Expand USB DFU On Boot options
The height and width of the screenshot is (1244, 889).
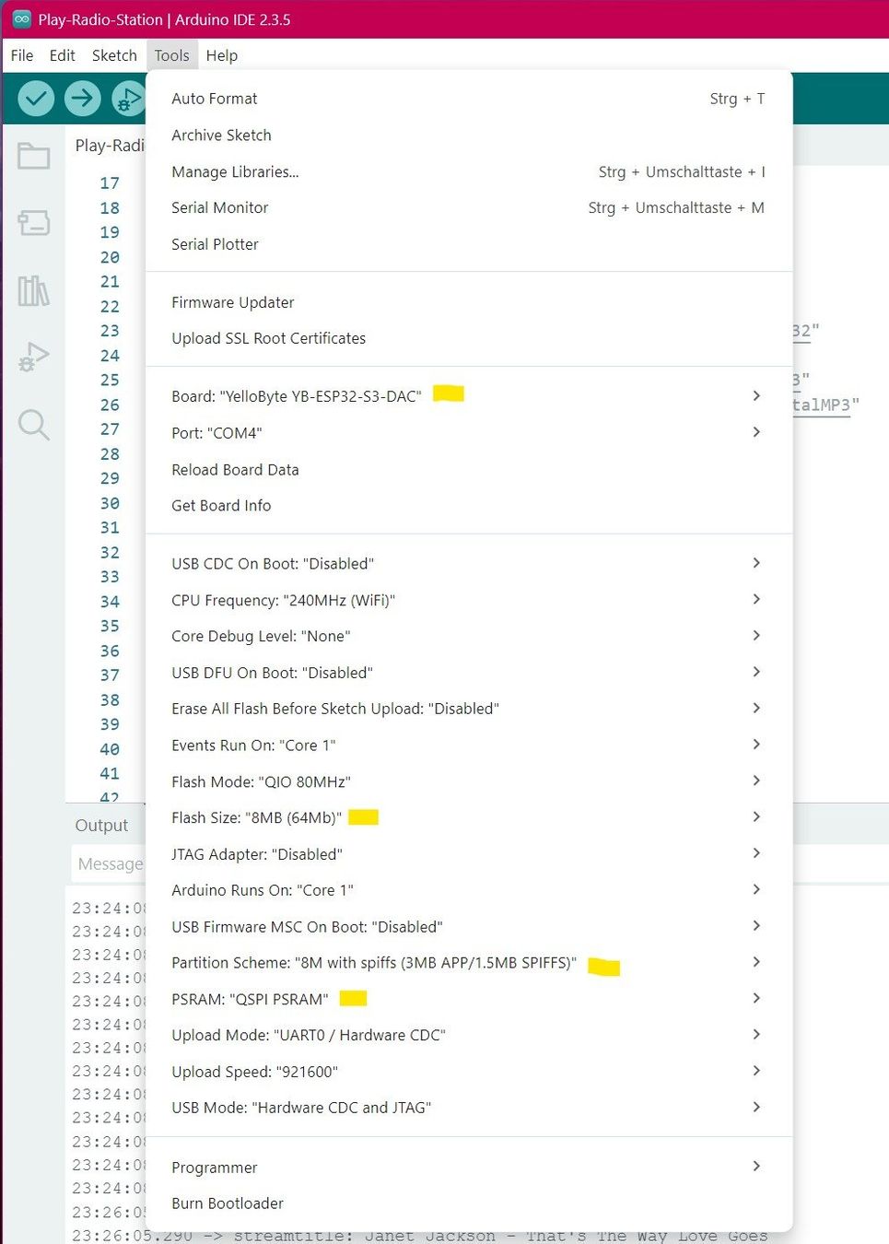coord(469,673)
